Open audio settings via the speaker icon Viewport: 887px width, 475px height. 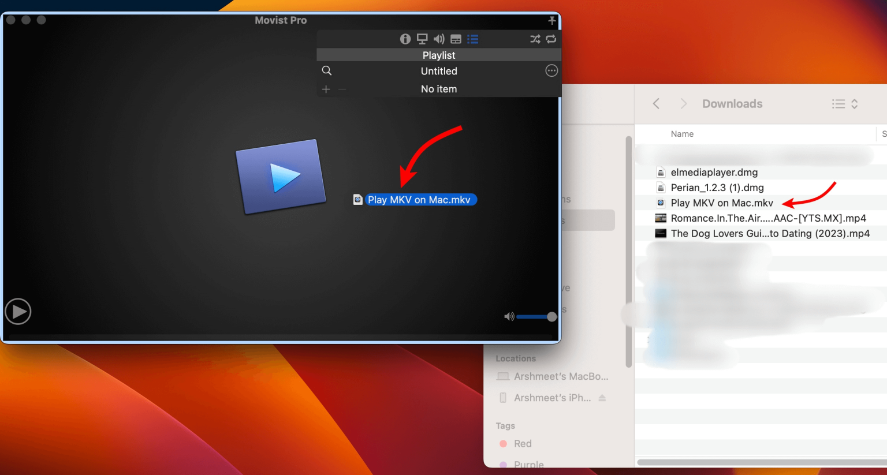pyautogui.click(x=439, y=39)
